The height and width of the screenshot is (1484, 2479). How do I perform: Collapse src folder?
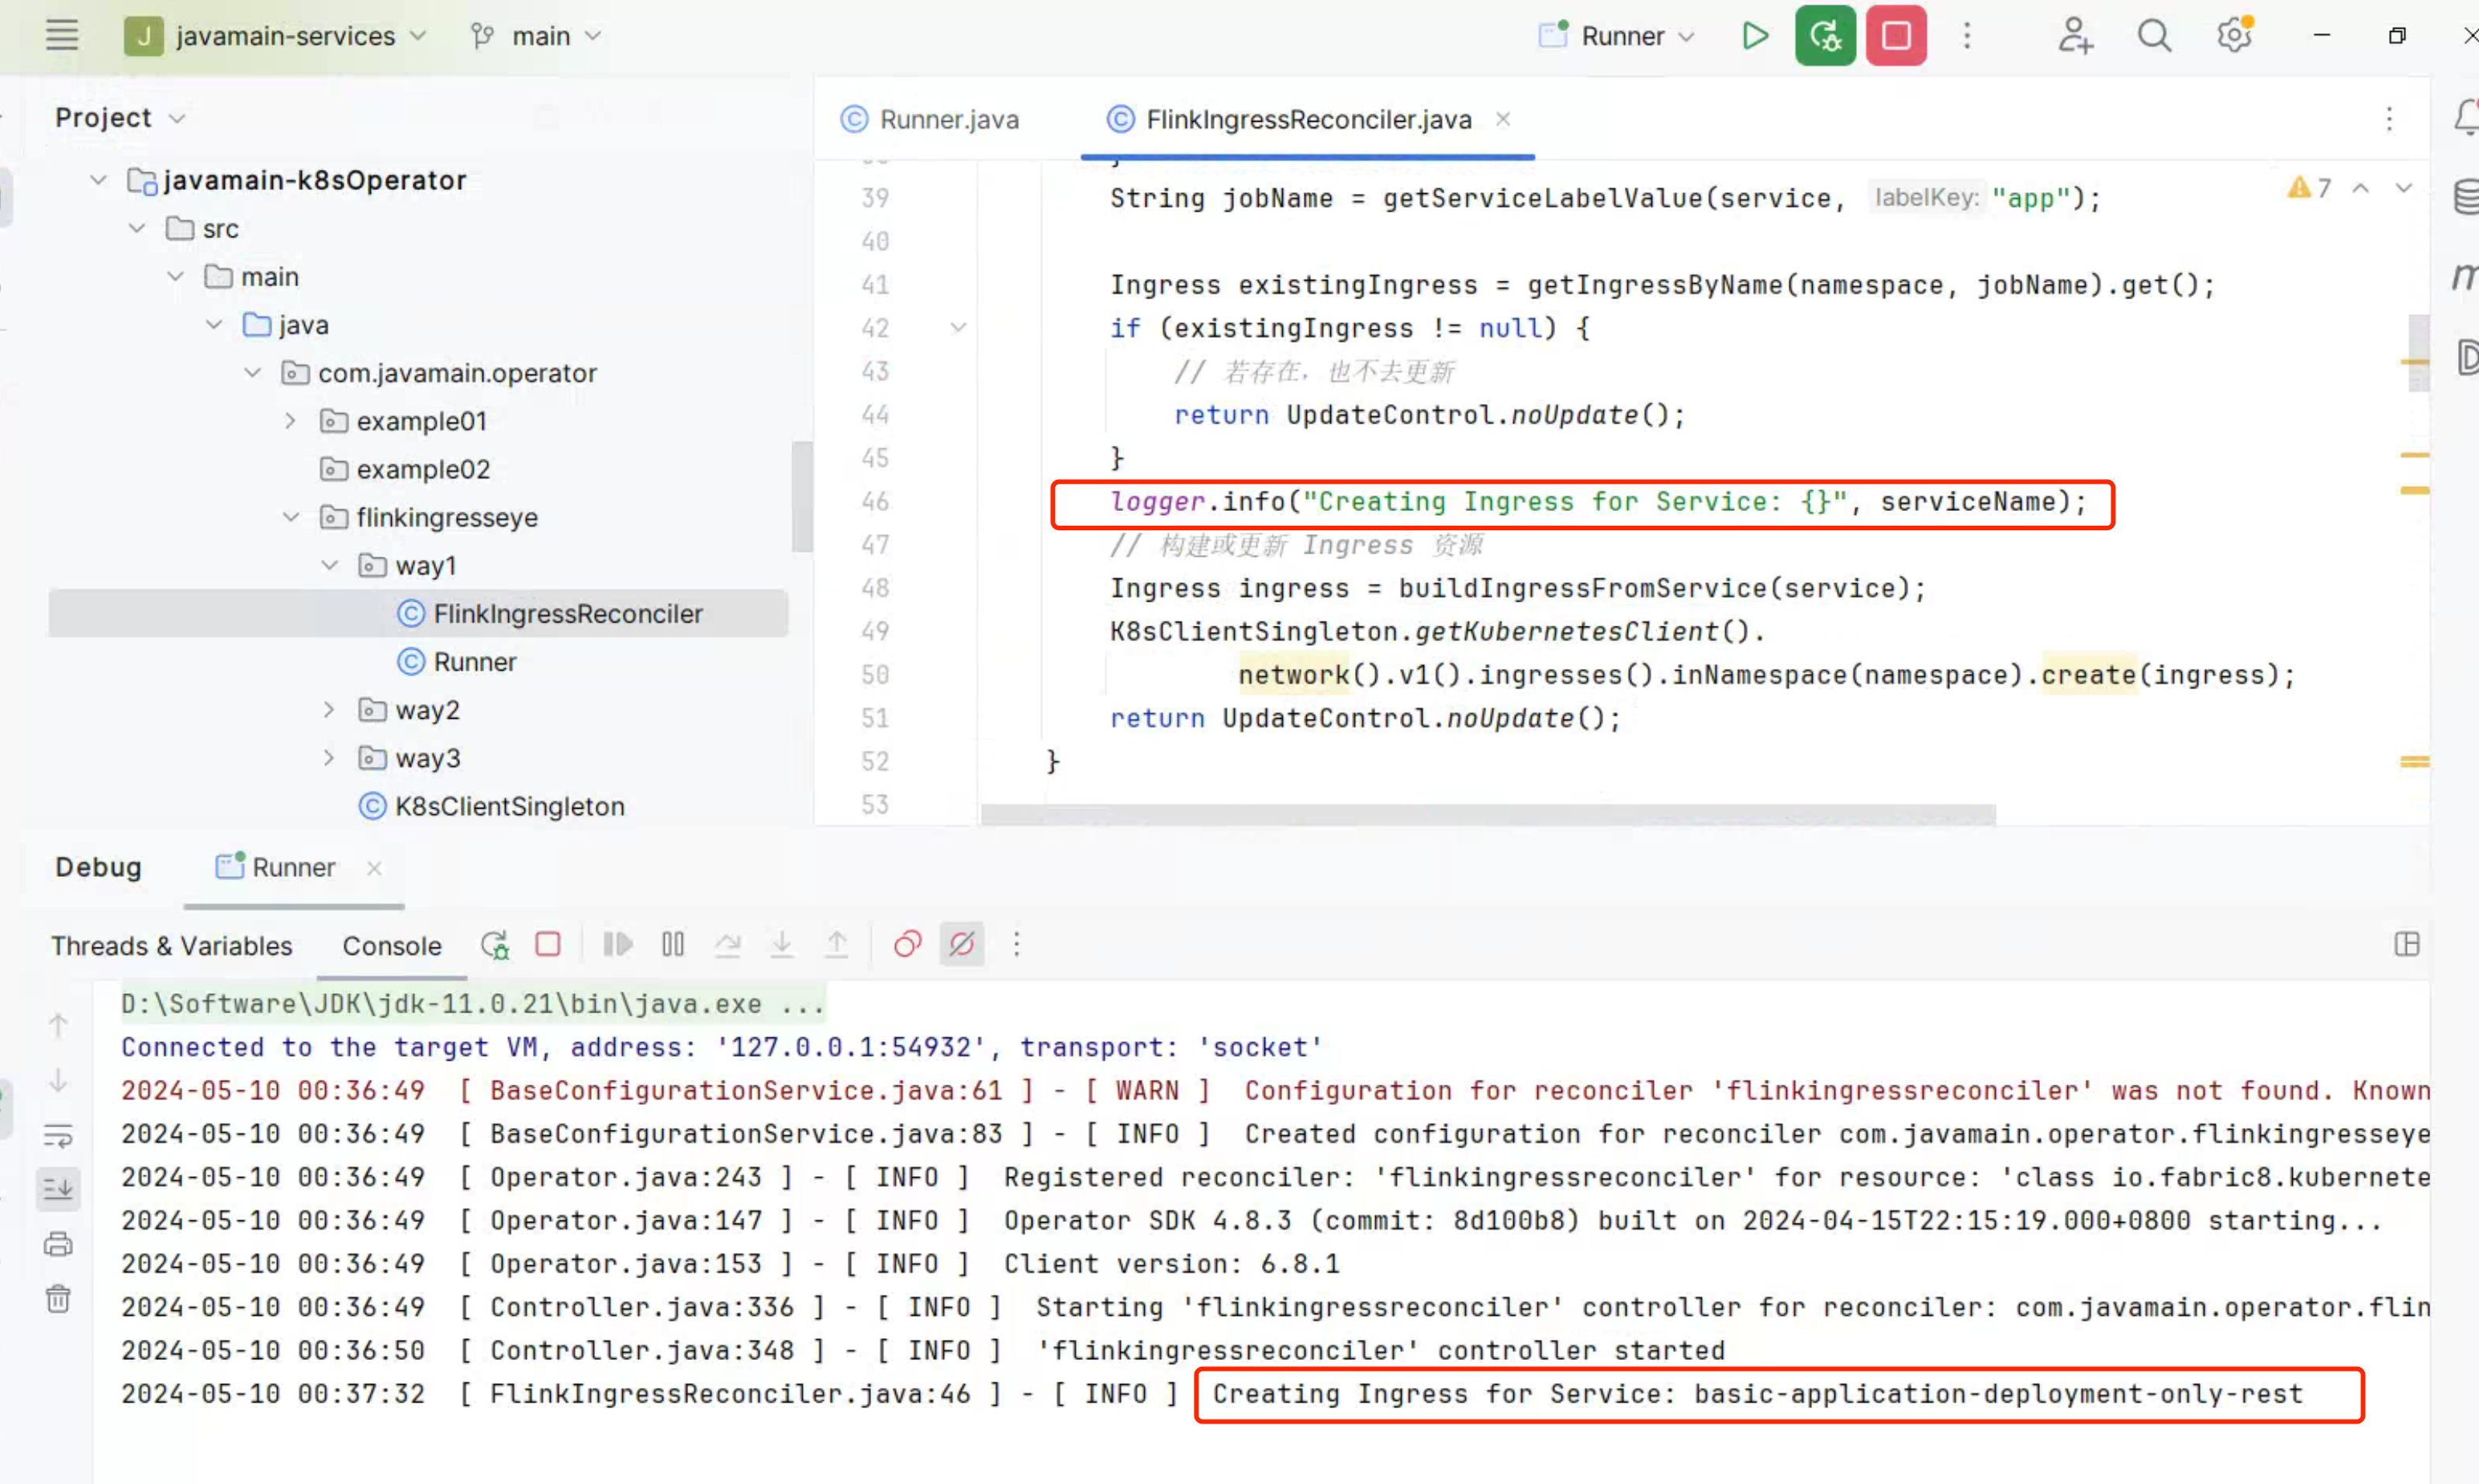[137, 229]
